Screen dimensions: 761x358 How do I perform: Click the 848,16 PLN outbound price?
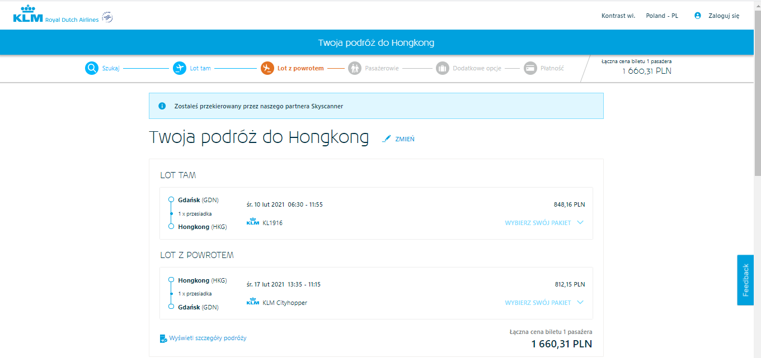570,204
